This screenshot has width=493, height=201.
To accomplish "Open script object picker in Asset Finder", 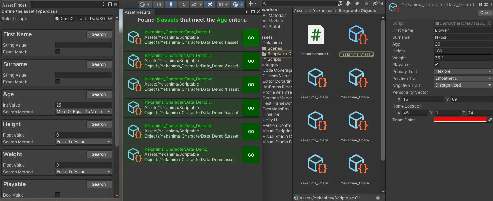I will point(110,18).
